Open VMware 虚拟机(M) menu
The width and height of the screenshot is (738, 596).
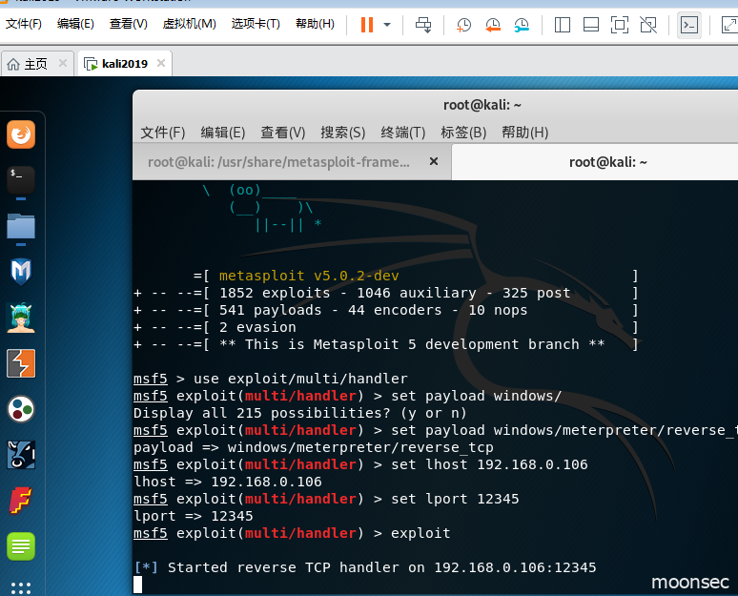[x=189, y=24]
